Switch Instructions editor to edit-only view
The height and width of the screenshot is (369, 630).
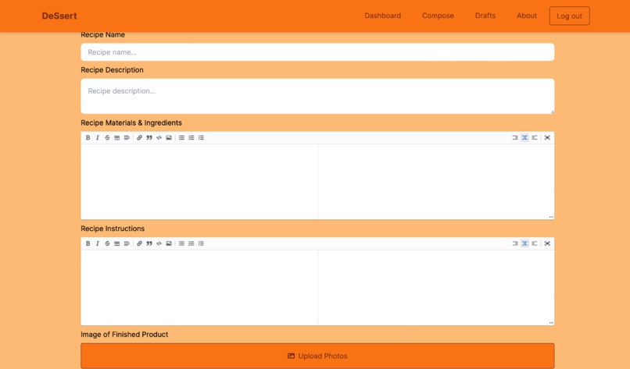tap(515, 243)
